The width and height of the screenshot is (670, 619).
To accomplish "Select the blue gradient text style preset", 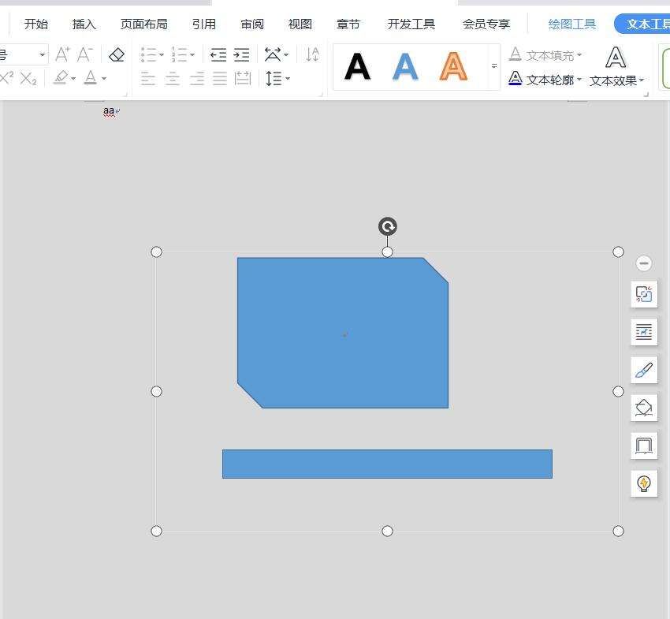I will pos(405,67).
